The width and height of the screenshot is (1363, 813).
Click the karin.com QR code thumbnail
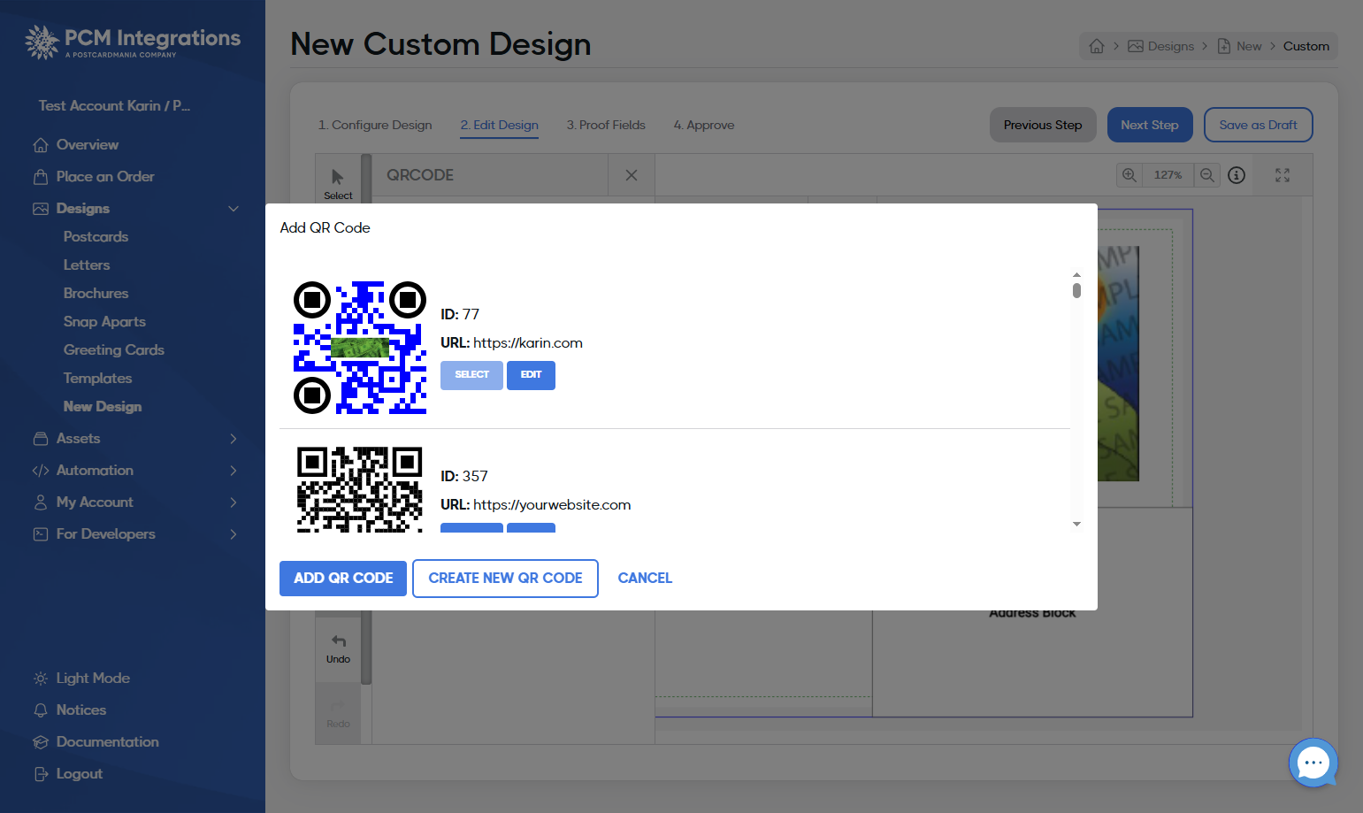(360, 348)
